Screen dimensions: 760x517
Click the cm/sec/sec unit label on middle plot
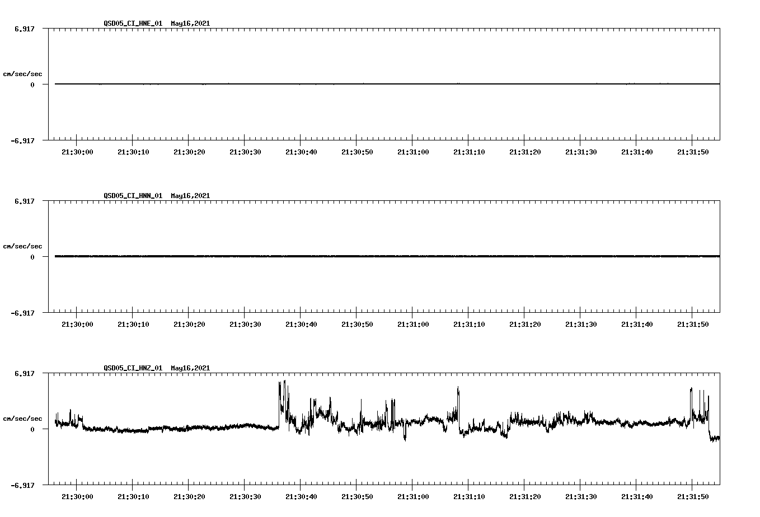(23, 246)
